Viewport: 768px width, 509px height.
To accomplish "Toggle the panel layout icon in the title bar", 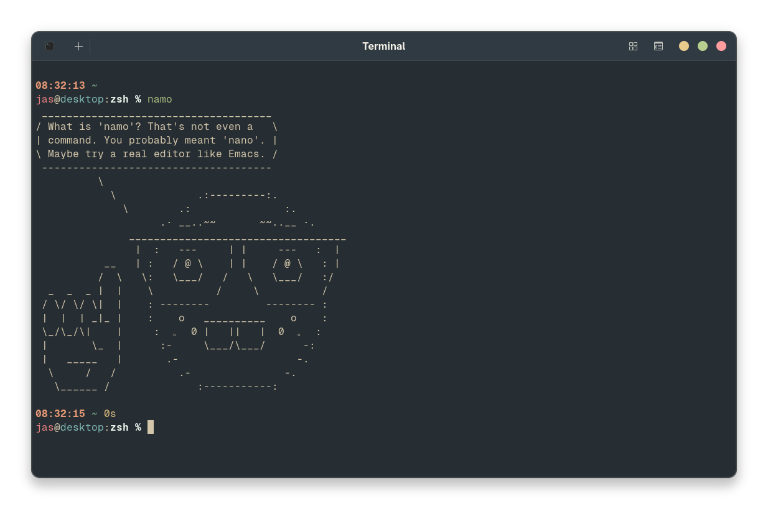I will pyautogui.click(x=658, y=46).
